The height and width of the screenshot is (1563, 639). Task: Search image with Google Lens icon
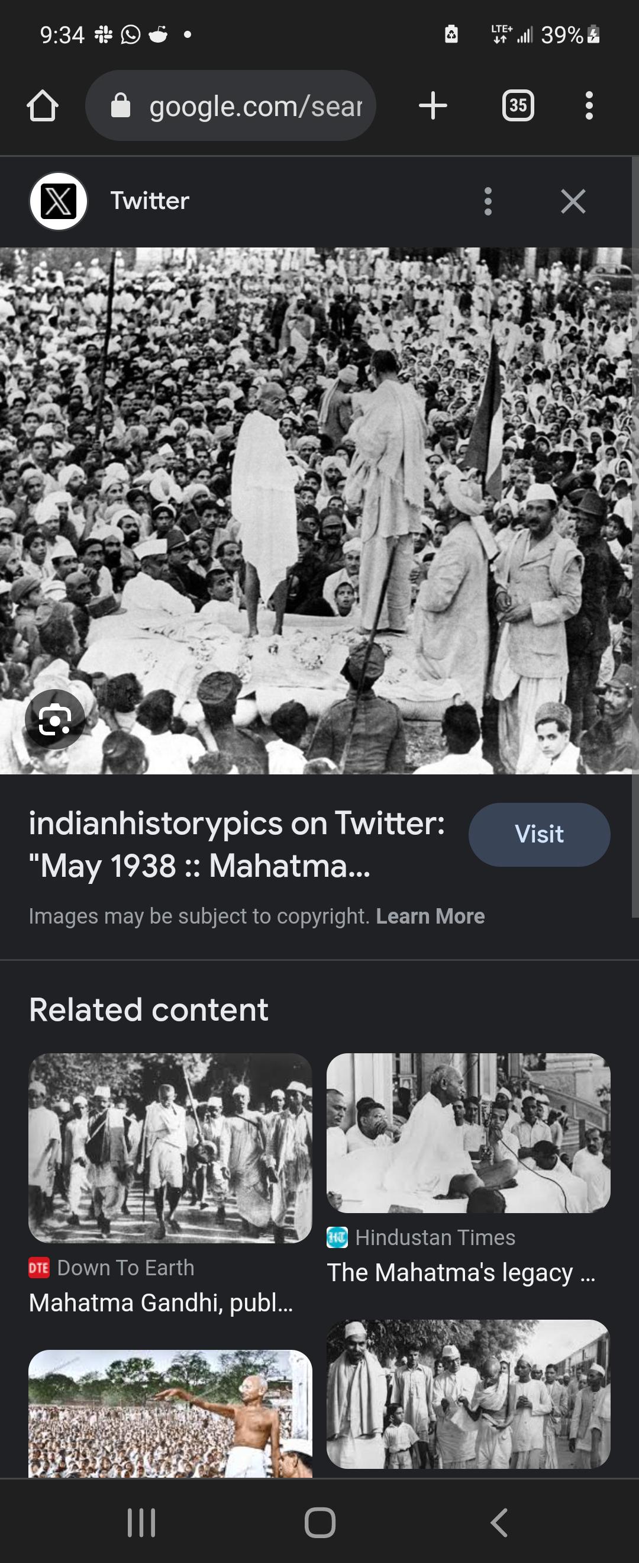point(54,719)
